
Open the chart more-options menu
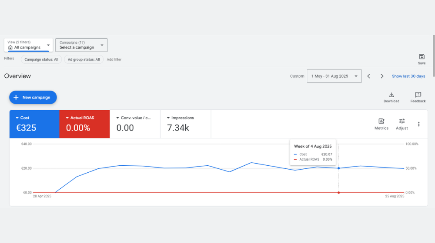pyautogui.click(x=418, y=124)
